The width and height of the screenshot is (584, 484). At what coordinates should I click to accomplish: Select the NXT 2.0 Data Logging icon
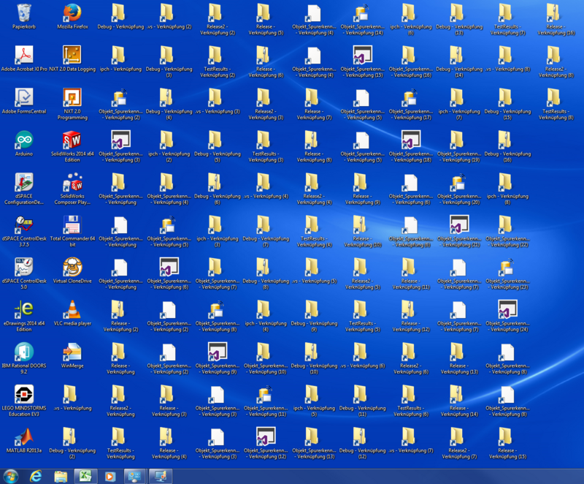click(72, 56)
